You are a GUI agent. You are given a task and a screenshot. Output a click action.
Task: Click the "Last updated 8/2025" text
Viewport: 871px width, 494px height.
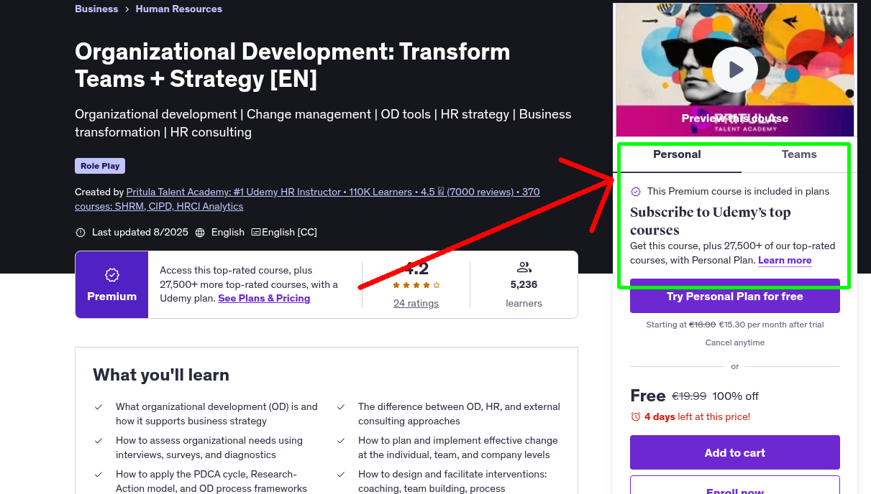[140, 233]
